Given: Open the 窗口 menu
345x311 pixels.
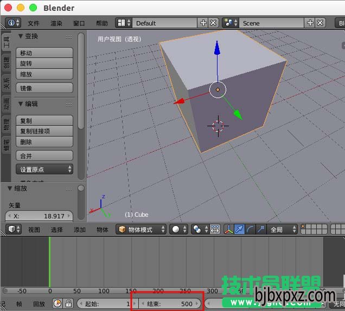Looking at the screenshot, I should pos(79,23).
